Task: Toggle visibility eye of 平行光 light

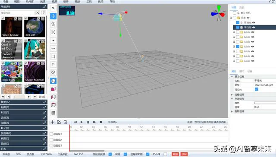Action: pos(254,27)
